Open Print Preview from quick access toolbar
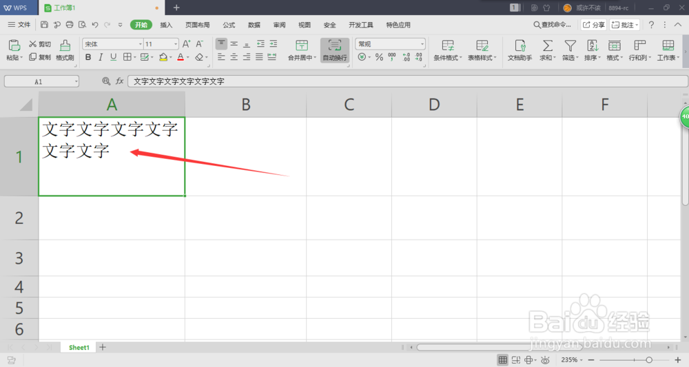 (x=82, y=25)
